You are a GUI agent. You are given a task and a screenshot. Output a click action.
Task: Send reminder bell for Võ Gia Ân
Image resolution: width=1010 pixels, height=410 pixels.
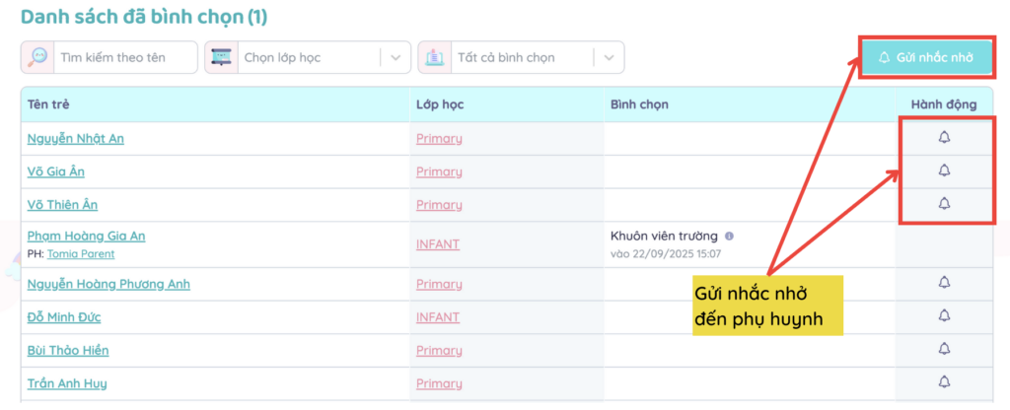point(944,171)
